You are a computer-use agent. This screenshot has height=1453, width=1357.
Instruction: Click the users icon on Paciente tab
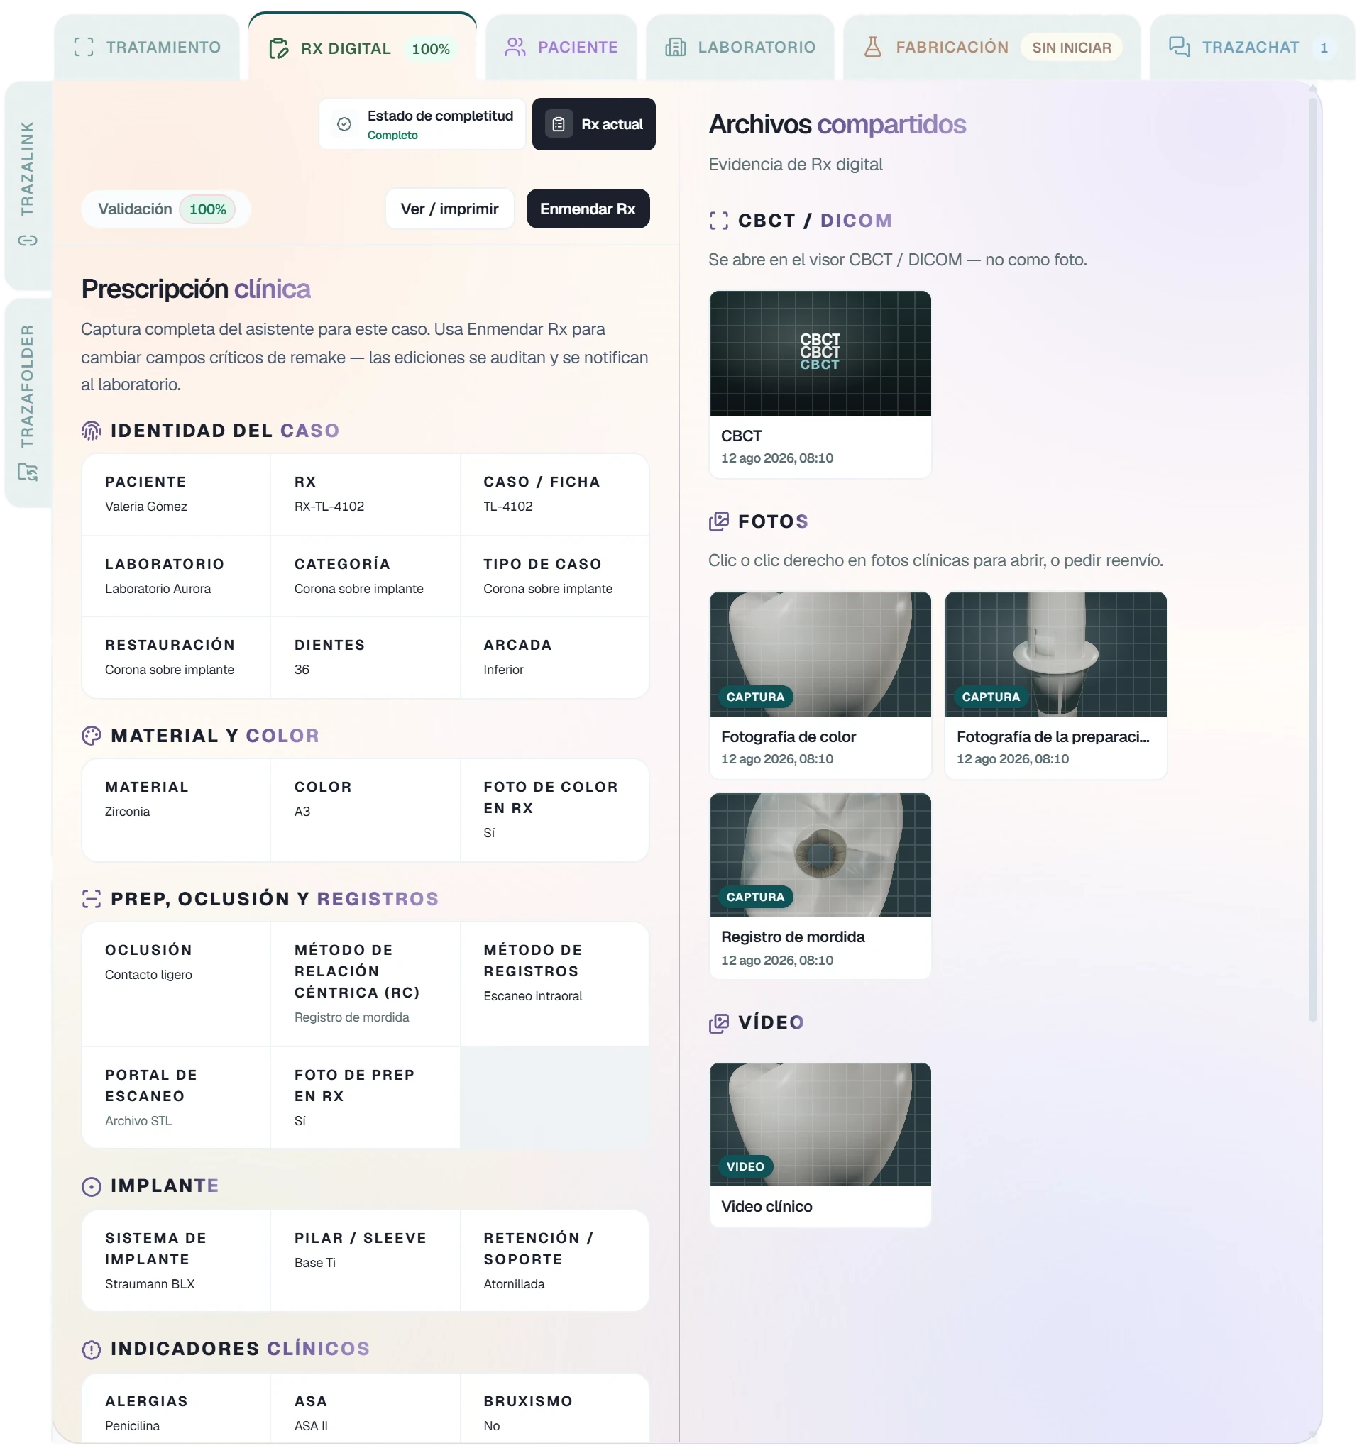coord(515,48)
